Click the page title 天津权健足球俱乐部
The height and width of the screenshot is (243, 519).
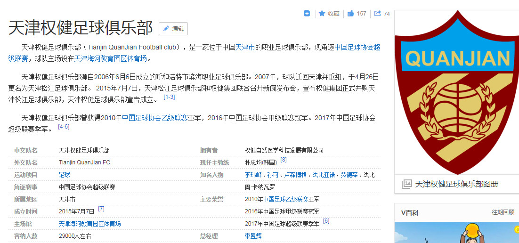coord(81,28)
